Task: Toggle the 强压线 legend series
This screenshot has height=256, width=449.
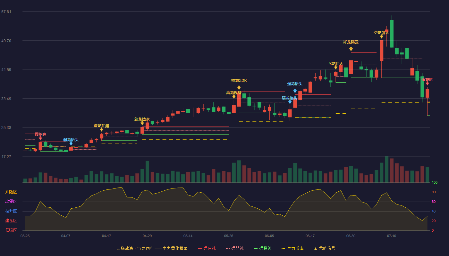Action: (207, 248)
